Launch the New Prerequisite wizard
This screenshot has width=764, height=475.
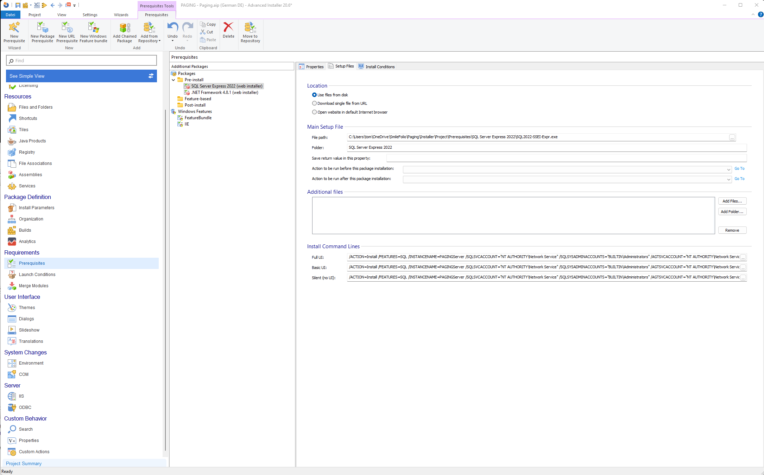pyautogui.click(x=14, y=32)
